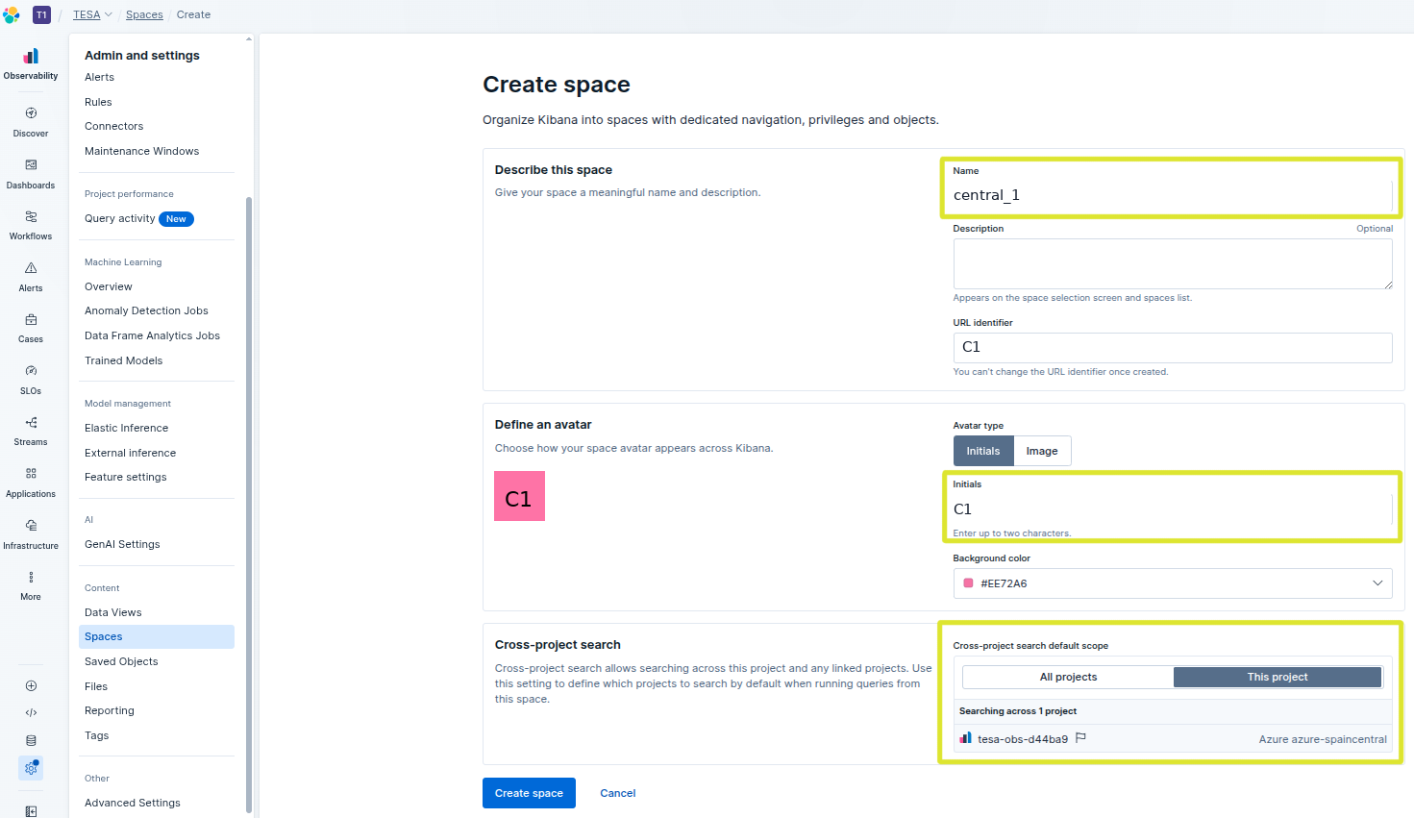
Task: Open Query activity
Action: coord(119,218)
